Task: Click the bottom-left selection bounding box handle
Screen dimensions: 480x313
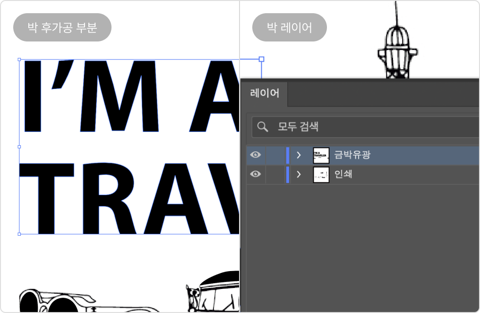Action: click(19, 234)
